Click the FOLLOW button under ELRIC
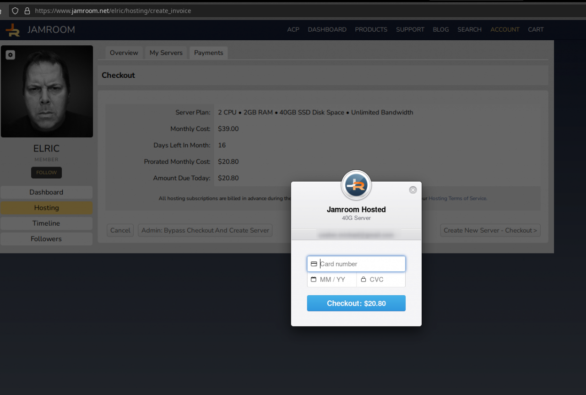This screenshot has width=586, height=395. pyautogui.click(x=47, y=173)
